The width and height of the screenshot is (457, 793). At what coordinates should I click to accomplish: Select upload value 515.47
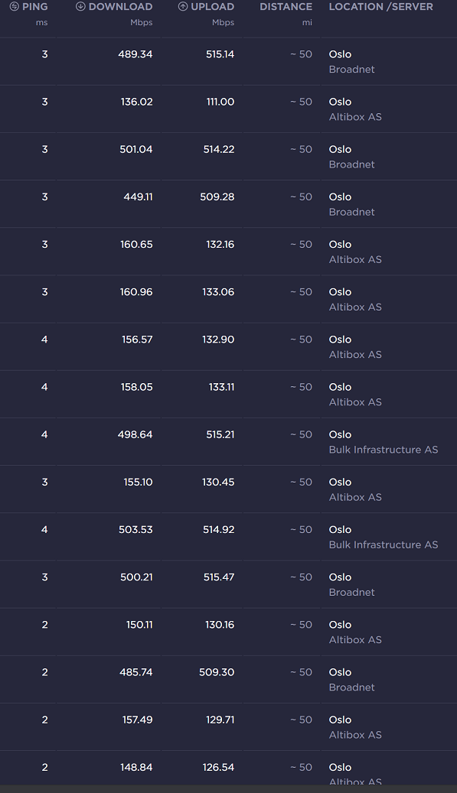click(219, 577)
